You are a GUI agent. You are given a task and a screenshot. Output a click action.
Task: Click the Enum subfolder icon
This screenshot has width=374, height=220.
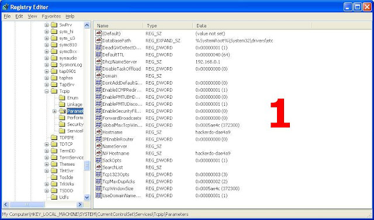tap(62, 97)
